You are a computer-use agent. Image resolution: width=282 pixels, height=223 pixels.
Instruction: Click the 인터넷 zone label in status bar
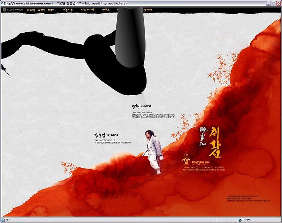tap(246, 220)
